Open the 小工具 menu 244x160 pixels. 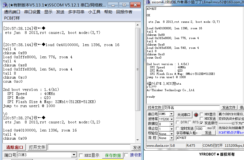pyautogui.click(x=94, y=12)
